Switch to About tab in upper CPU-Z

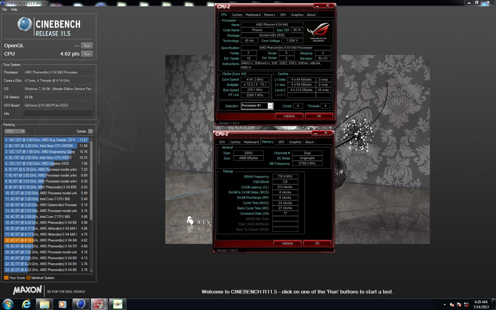[x=311, y=15]
